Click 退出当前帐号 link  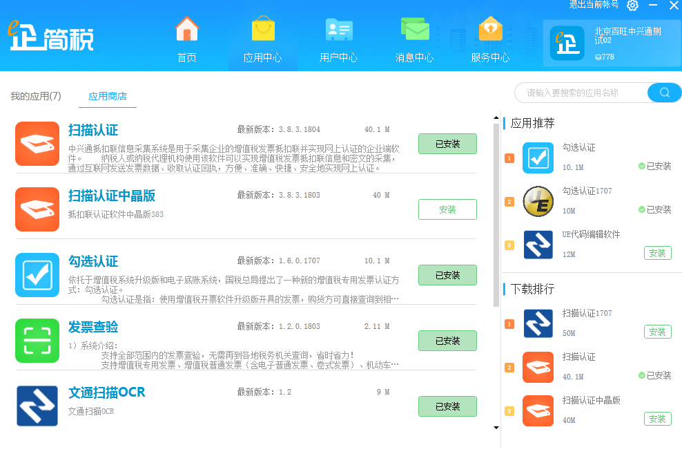tap(594, 4)
